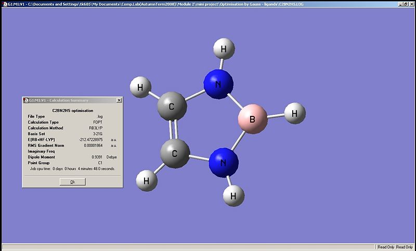Select the hydrogen attached to lower carbon
This screenshot has height=251, width=416.
tap(147, 181)
